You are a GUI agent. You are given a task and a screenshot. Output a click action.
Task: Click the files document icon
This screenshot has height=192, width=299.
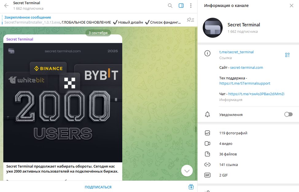pyautogui.click(x=207, y=154)
